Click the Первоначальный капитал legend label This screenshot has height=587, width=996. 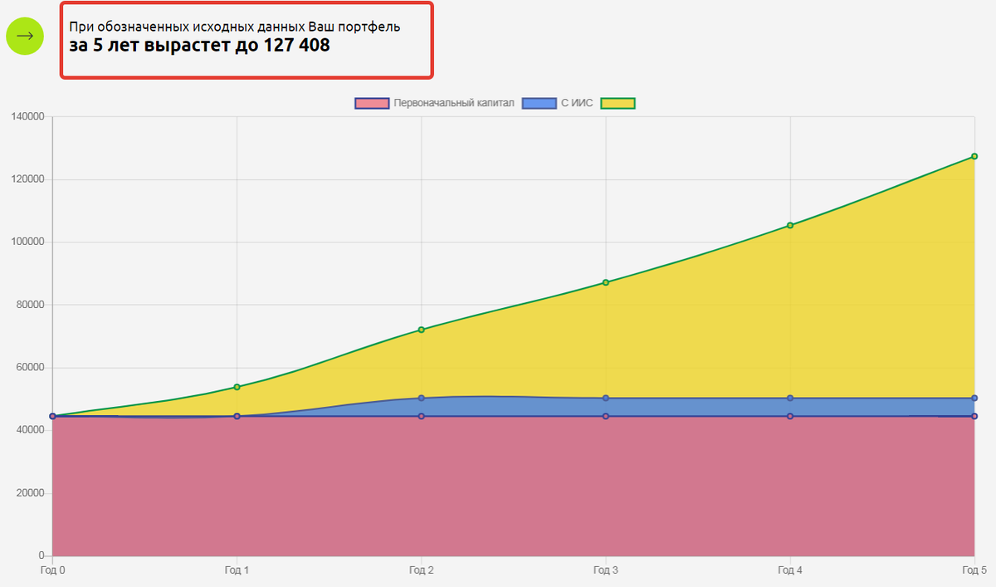click(x=454, y=103)
